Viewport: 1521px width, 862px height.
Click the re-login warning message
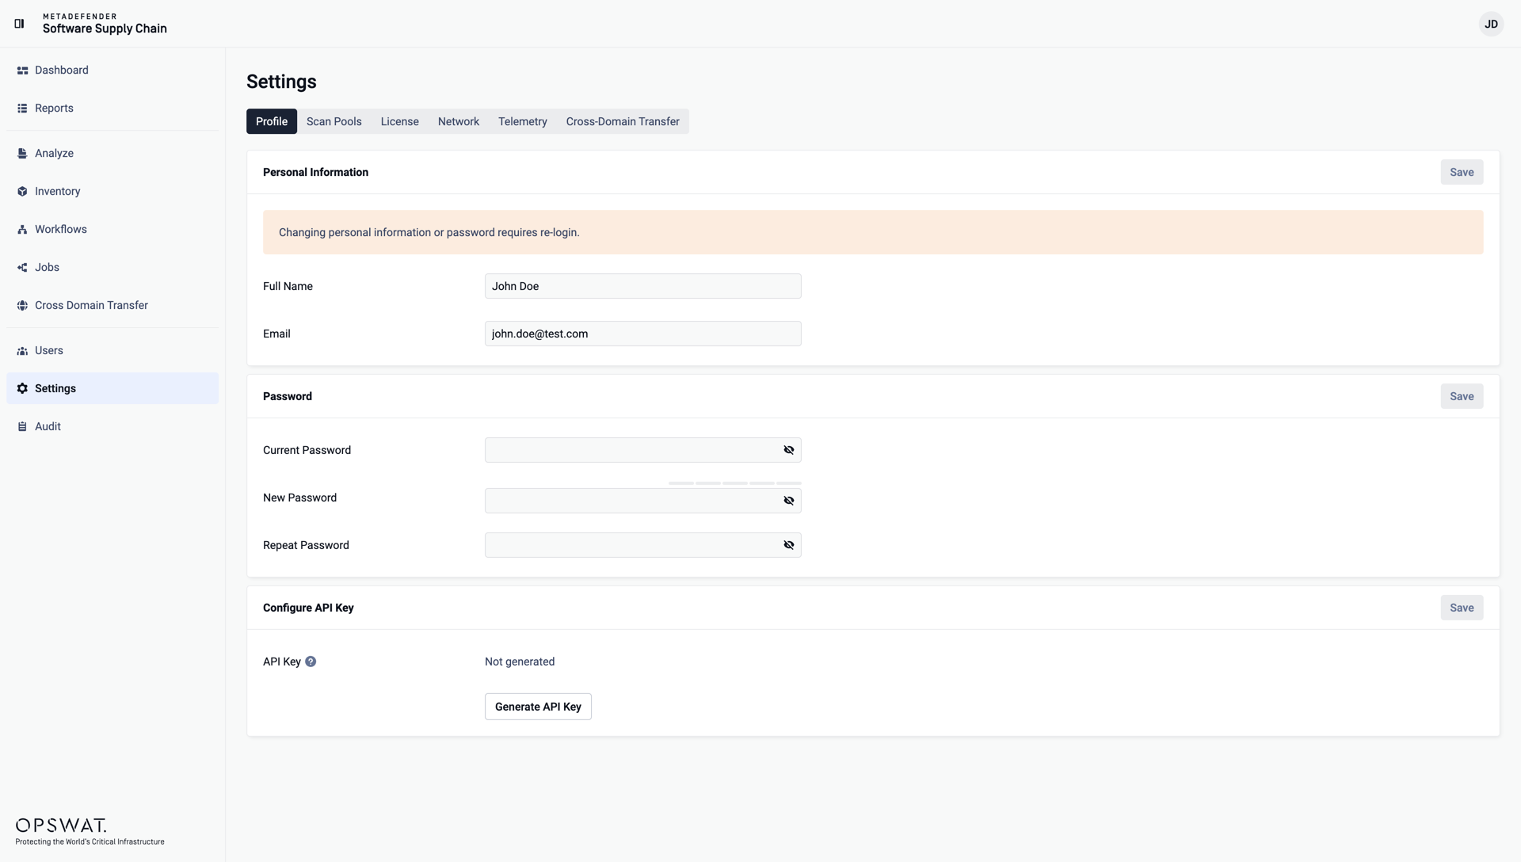tap(873, 232)
